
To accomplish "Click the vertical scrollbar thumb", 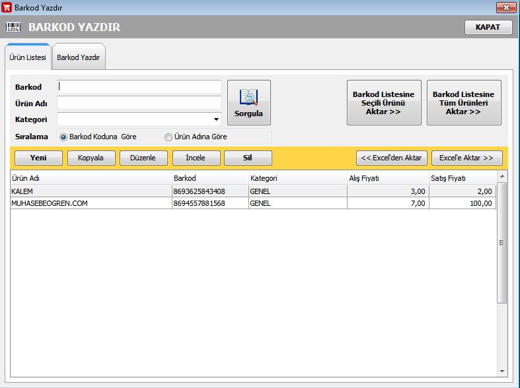I will pos(502,243).
